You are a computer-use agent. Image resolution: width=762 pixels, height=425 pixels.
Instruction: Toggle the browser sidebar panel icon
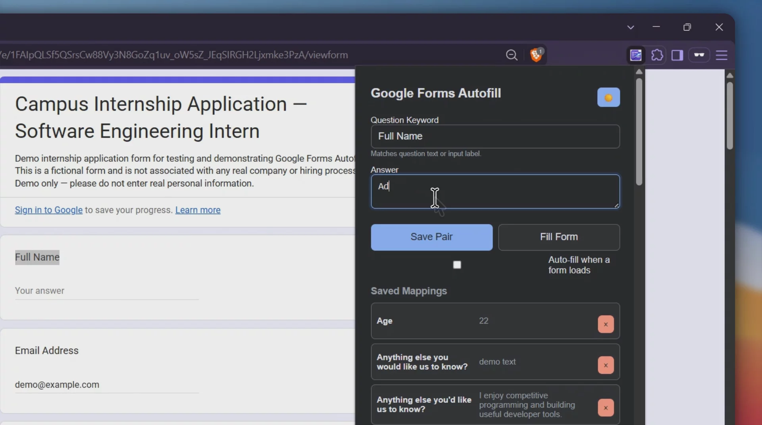677,55
